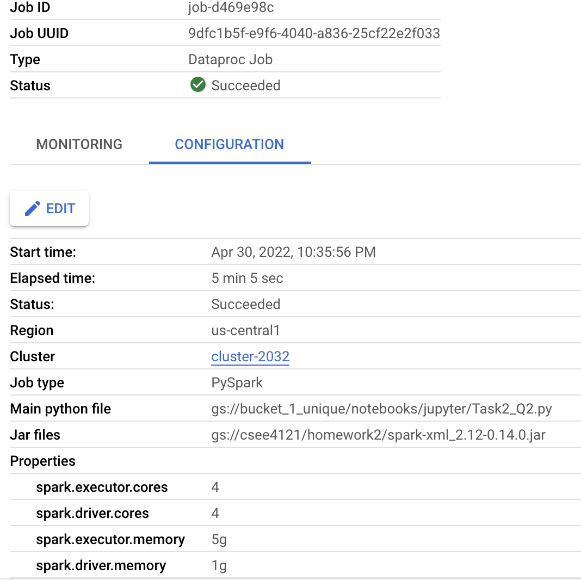Click the spark.executor.cores value 4
The width and height of the screenshot is (581, 580).
(x=215, y=487)
